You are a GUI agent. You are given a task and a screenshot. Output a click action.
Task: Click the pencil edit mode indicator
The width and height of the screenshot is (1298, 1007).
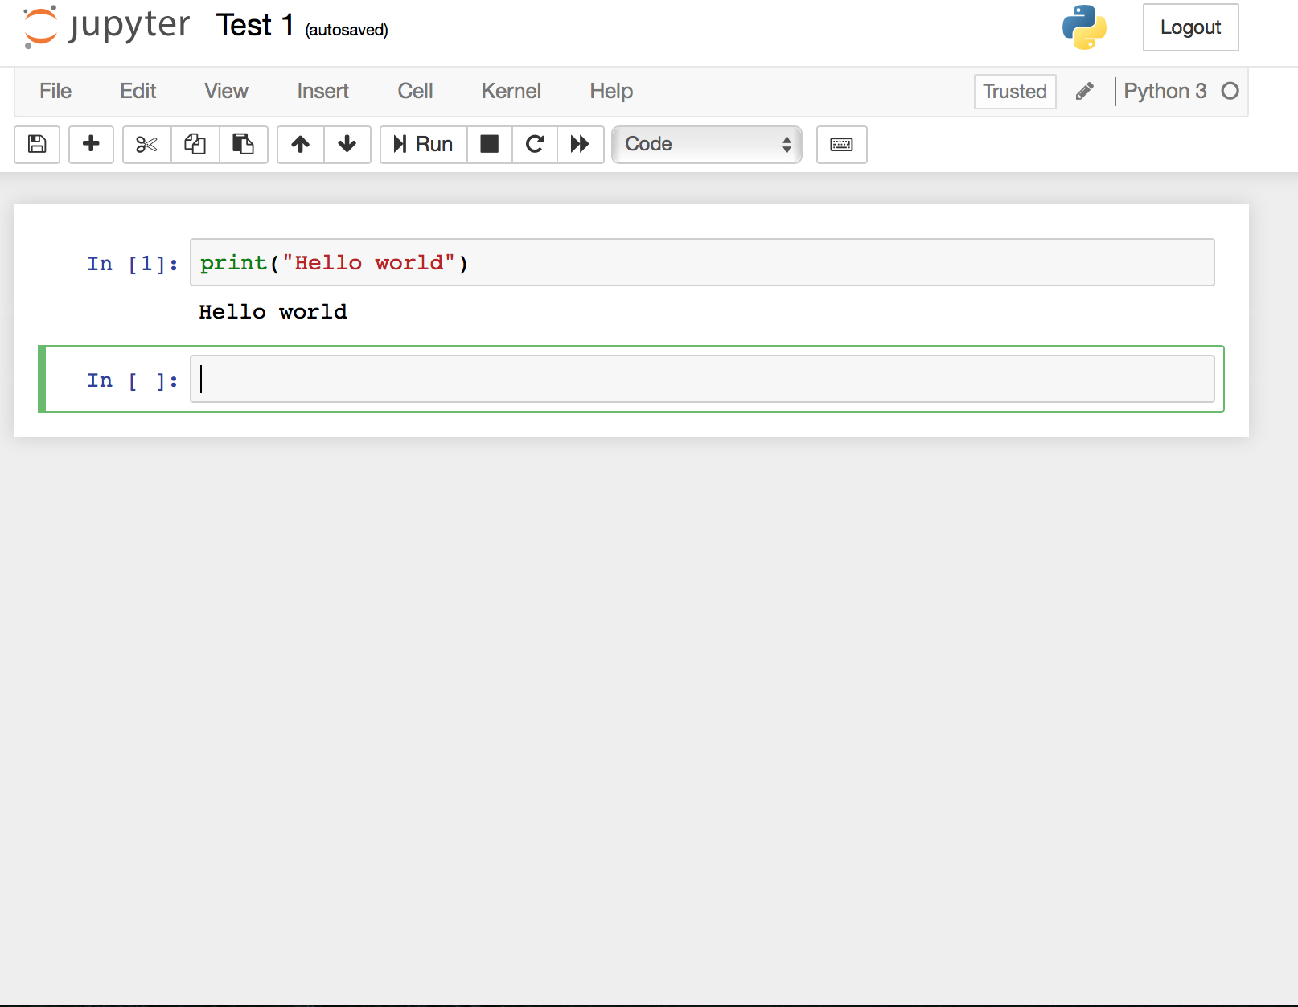pyautogui.click(x=1085, y=91)
